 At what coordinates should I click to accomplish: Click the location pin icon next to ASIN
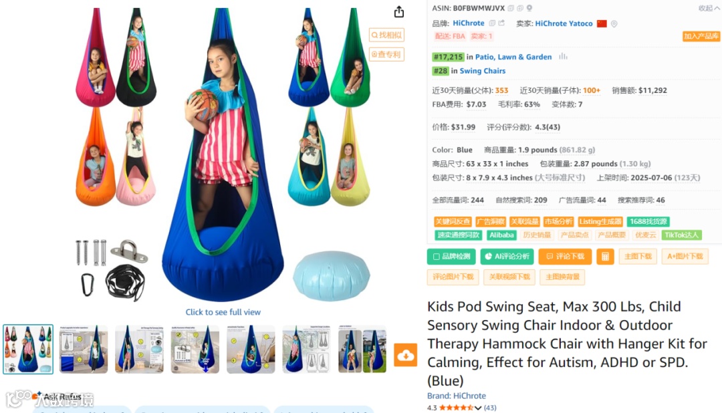pyautogui.click(x=529, y=8)
